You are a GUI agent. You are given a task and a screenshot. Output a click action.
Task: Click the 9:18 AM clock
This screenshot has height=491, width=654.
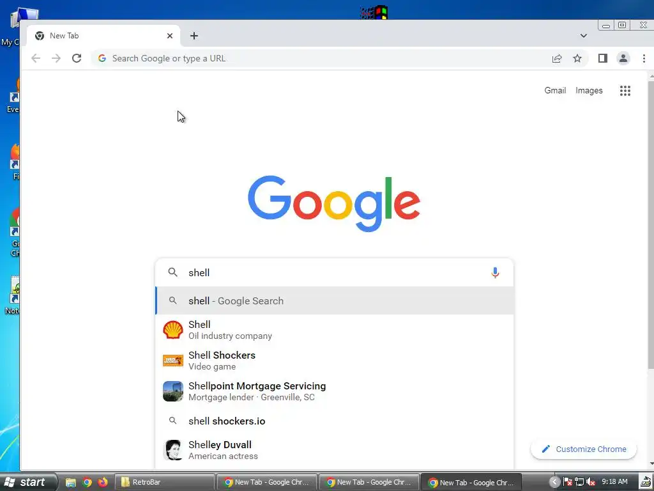pyautogui.click(x=614, y=482)
